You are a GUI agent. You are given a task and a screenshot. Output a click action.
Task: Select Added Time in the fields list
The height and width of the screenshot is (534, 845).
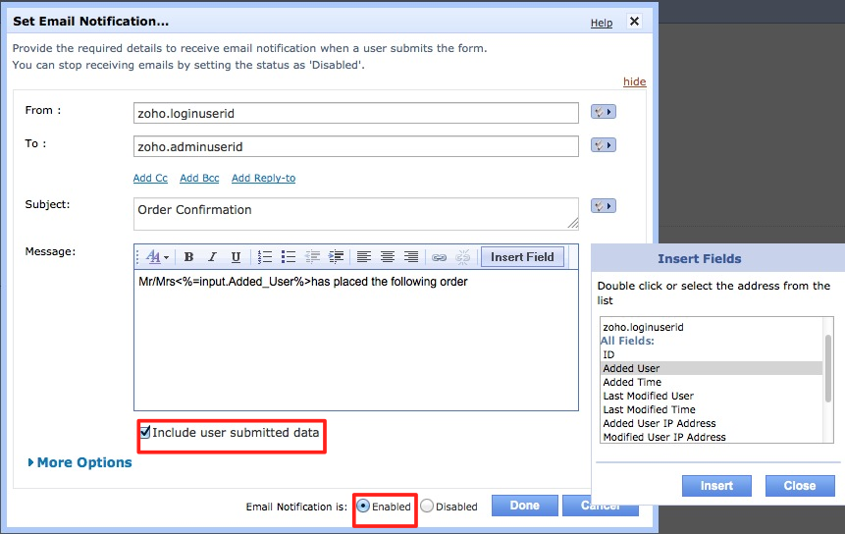click(712, 382)
